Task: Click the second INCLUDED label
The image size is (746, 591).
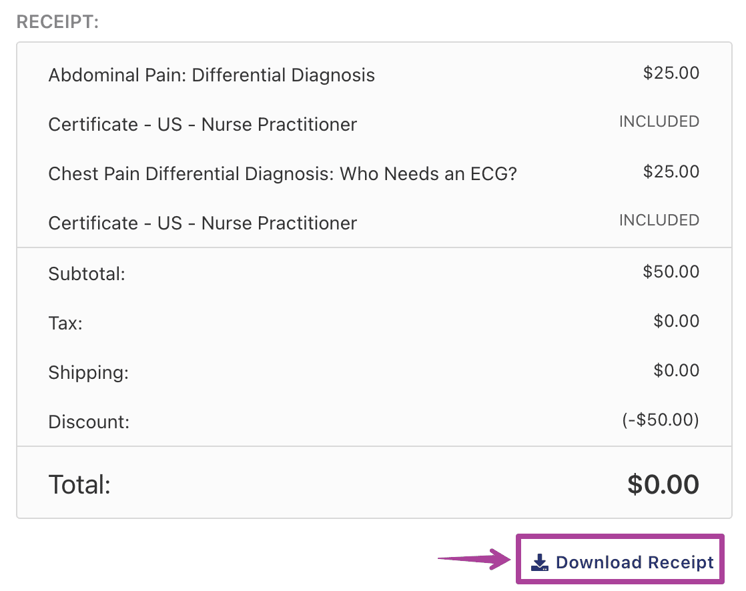Action: point(659,220)
